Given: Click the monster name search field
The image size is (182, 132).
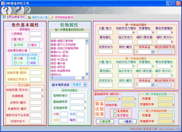Looking at the screenshot, I should (70, 35).
